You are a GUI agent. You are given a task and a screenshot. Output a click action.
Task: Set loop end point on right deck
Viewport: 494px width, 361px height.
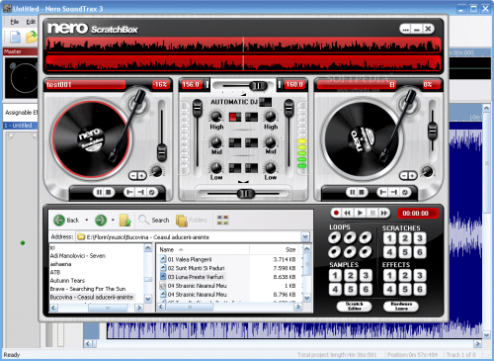[x=394, y=192]
